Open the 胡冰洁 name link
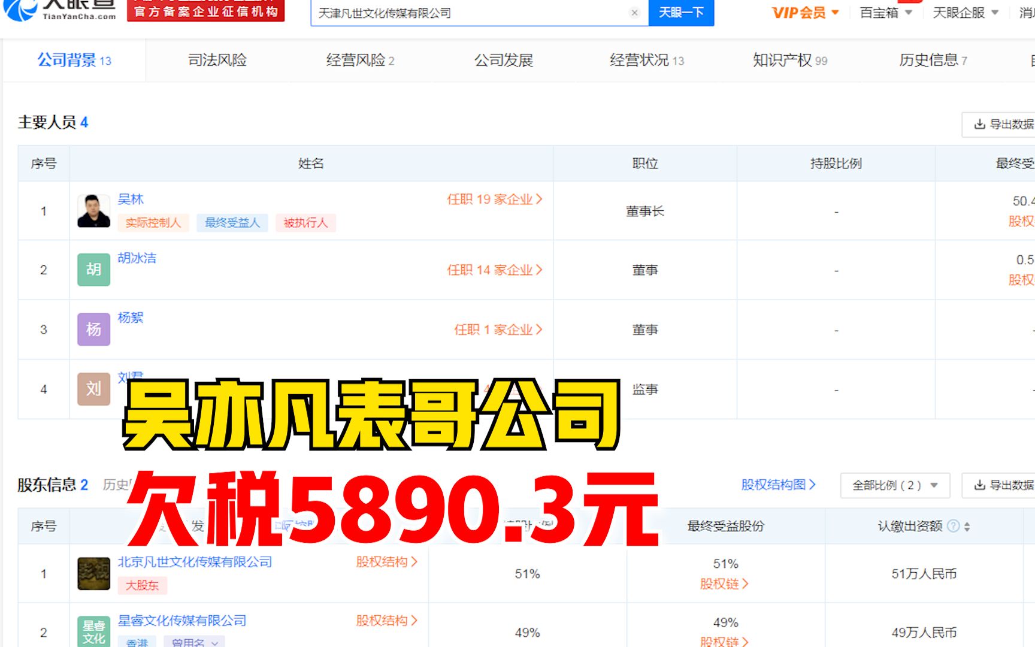Viewport: 1035px width, 647px height. 137,258
